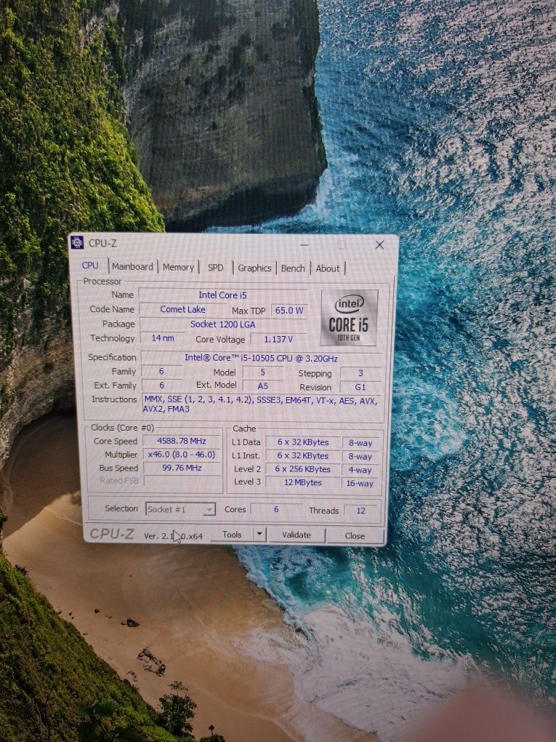
Task: Open the About tab
Action: (327, 268)
